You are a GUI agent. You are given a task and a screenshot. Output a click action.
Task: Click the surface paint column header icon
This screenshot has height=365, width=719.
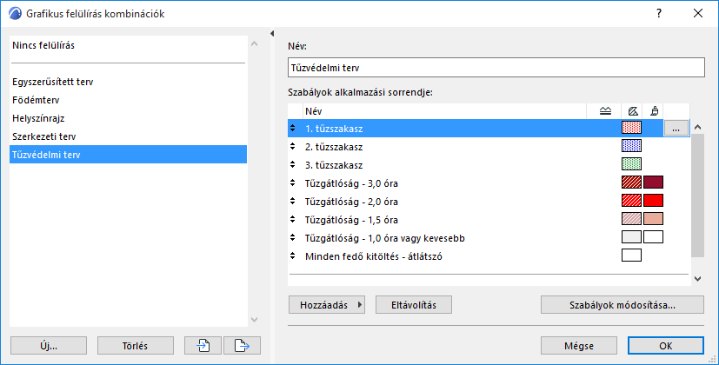point(655,110)
